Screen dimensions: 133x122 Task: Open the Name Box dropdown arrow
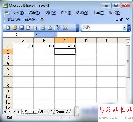(36, 35)
